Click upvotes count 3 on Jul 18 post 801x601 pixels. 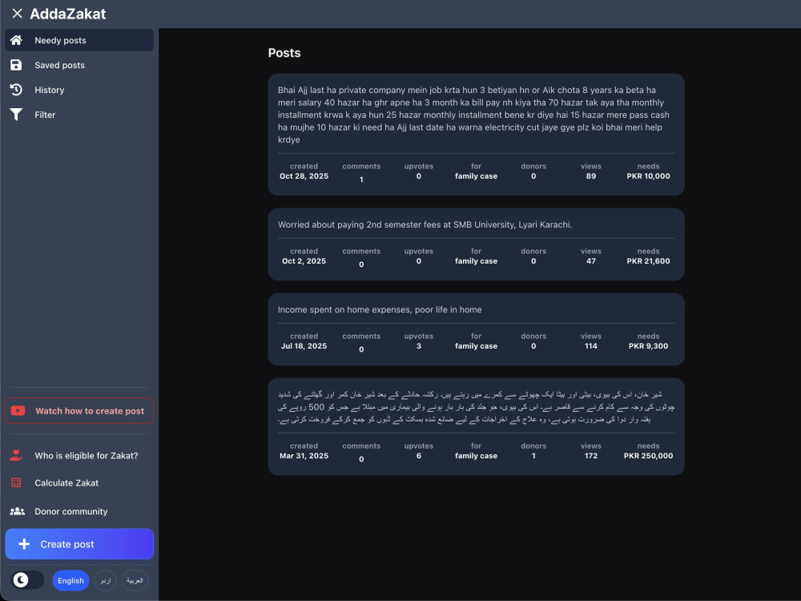click(x=419, y=346)
